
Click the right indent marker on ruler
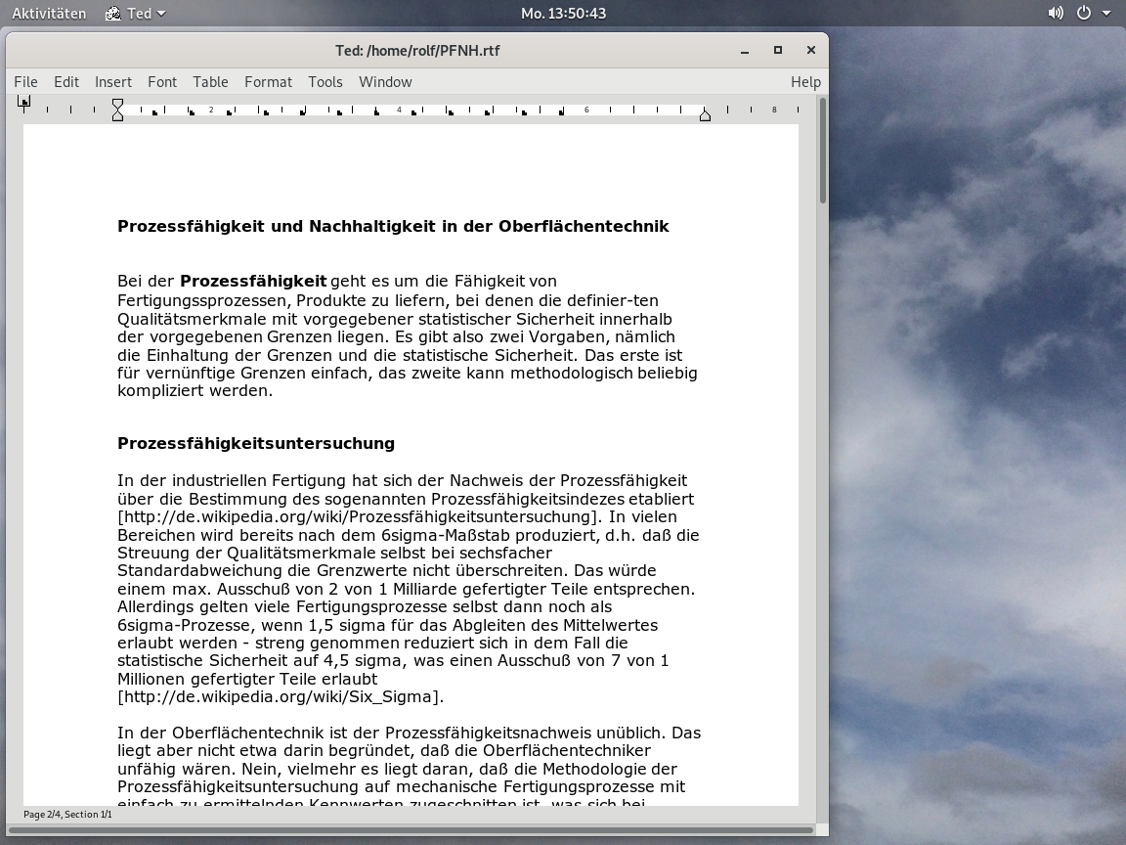tap(705, 116)
